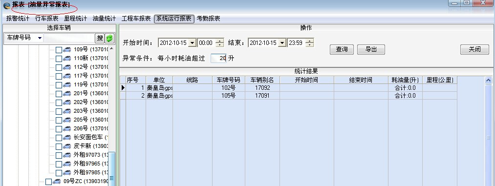495x186 pixels.
Task: Click the car icon for 206号
Action: pos(67,129)
